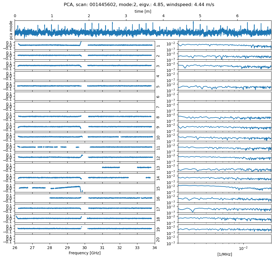Click the empty frequency panel of row 4
This screenshot has height=259, width=274.
coord(84,76)
